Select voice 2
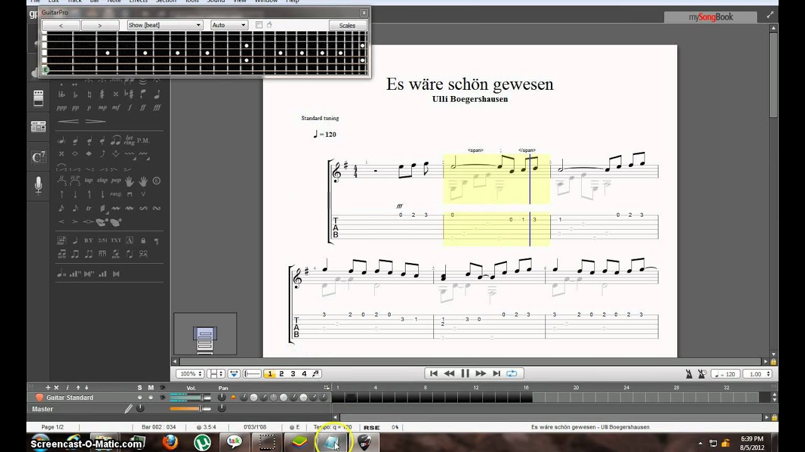 (281, 374)
